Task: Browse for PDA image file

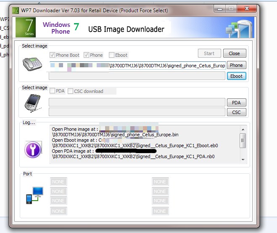Action: tap(237, 103)
